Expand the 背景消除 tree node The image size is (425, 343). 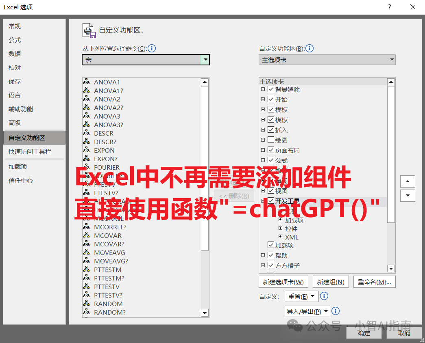coord(263,89)
